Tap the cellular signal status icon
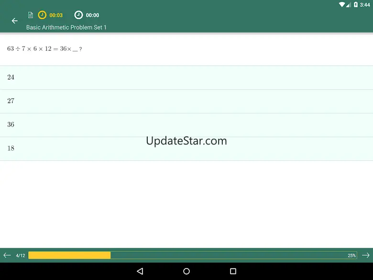Viewport: 373px width, 280px height. coord(348,4)
